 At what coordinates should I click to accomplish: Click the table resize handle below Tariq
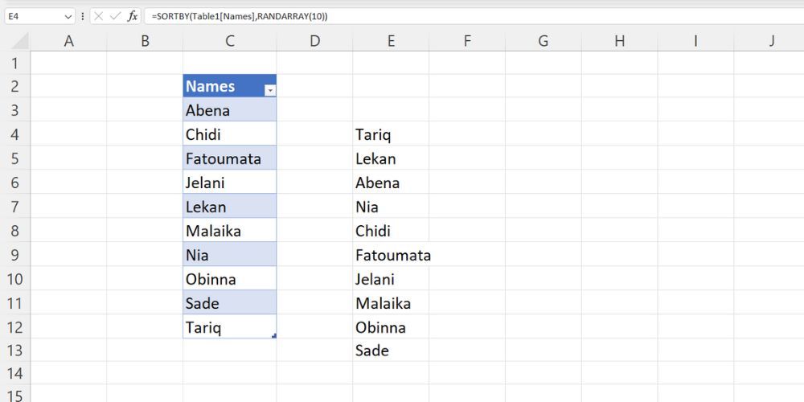click(x=274, y=336)
